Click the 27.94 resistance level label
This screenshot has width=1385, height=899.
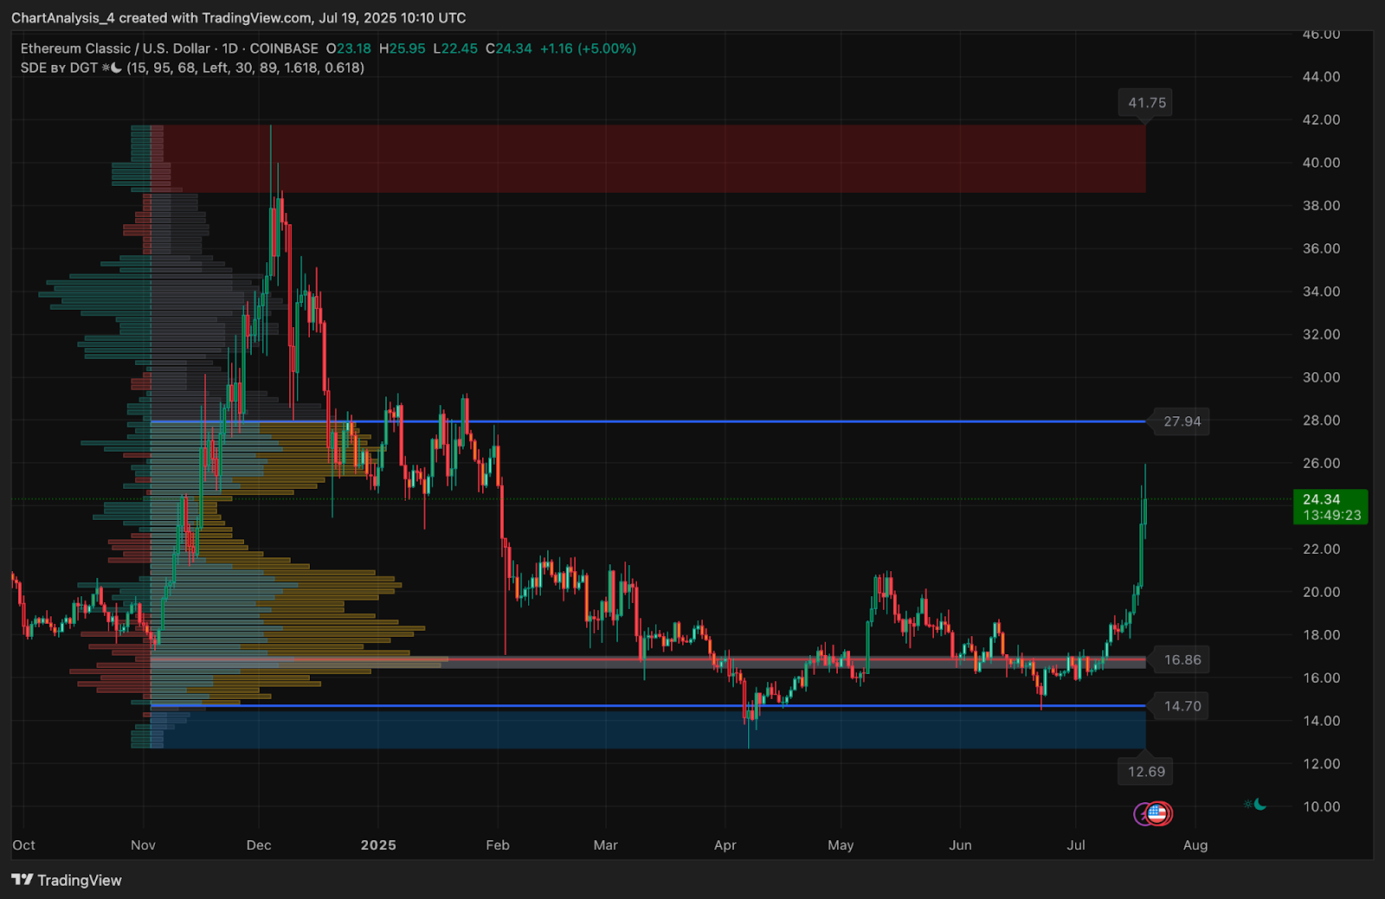click(x=1182, y=421)
